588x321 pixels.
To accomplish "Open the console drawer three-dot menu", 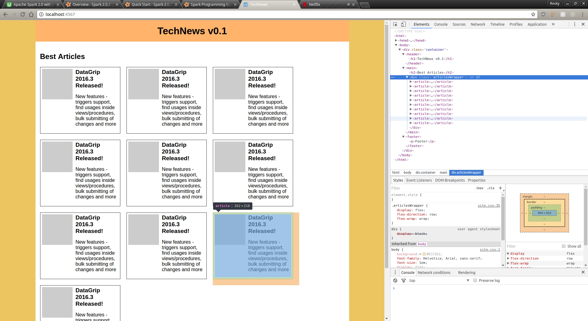I will tap(395, 272).
